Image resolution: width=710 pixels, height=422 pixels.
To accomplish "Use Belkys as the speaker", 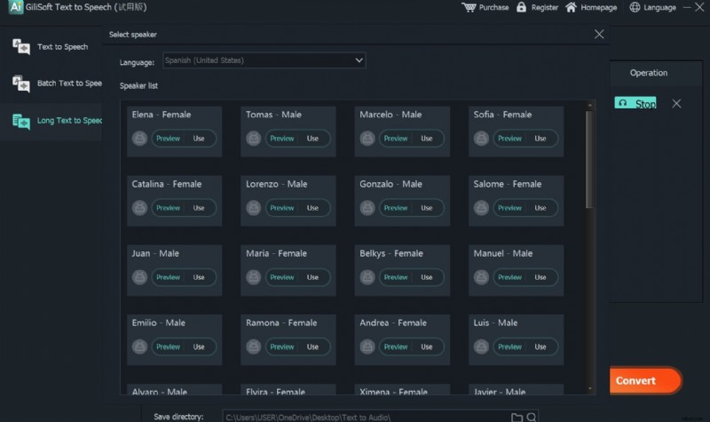I will tap(427, 277).
